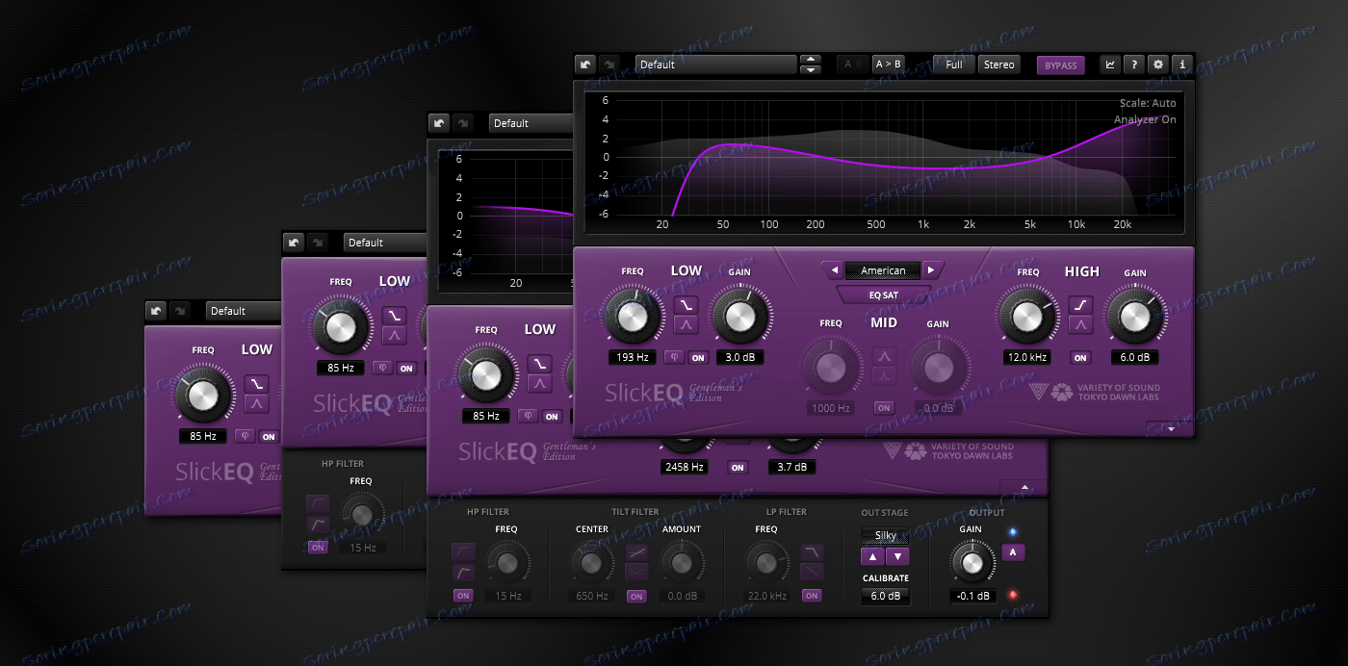Select bell shape for front window LOW band
The height and width of the screenshot is (666, 1348).
(686, 325)
